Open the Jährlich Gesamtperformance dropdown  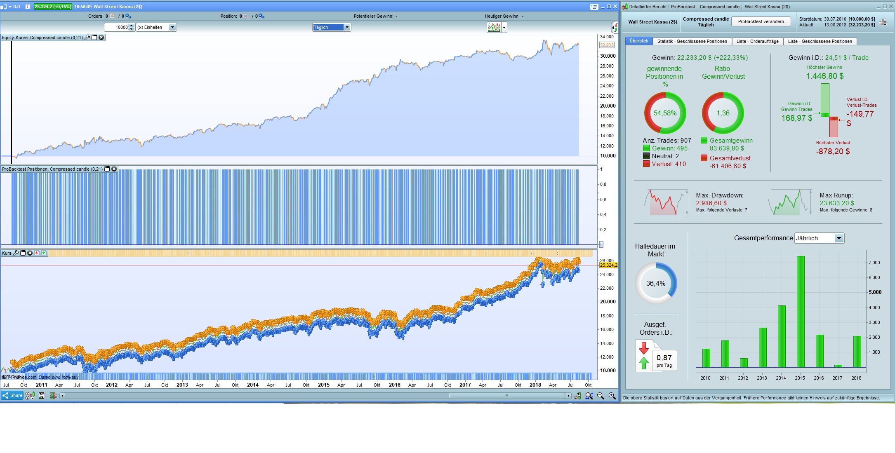click(x=838, y=238)
